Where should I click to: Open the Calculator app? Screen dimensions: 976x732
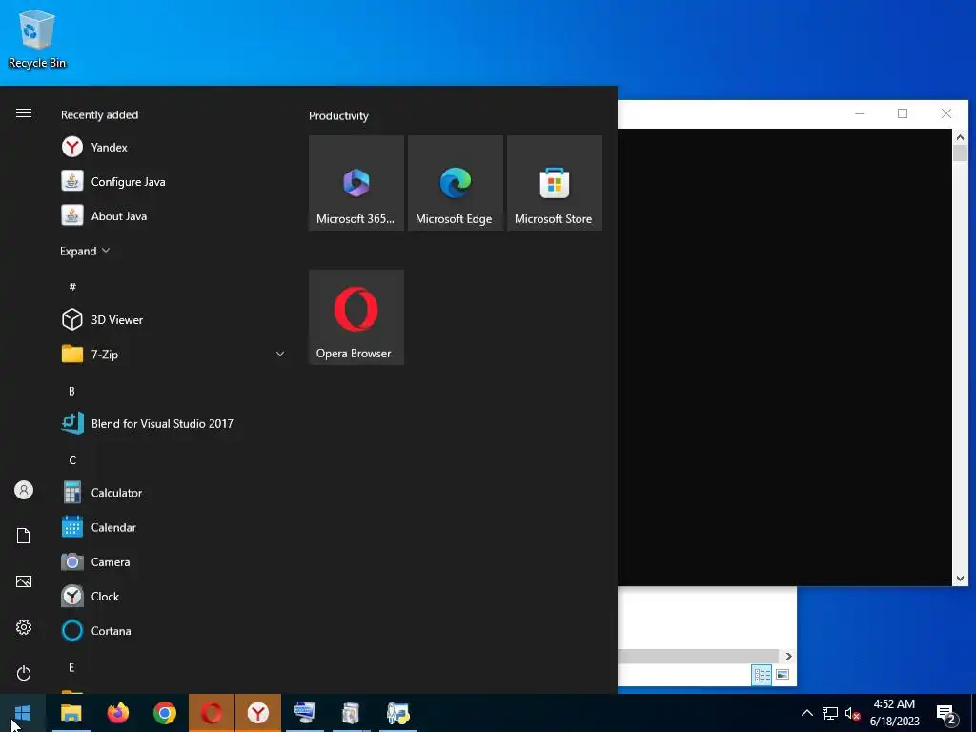click(173, 493)
